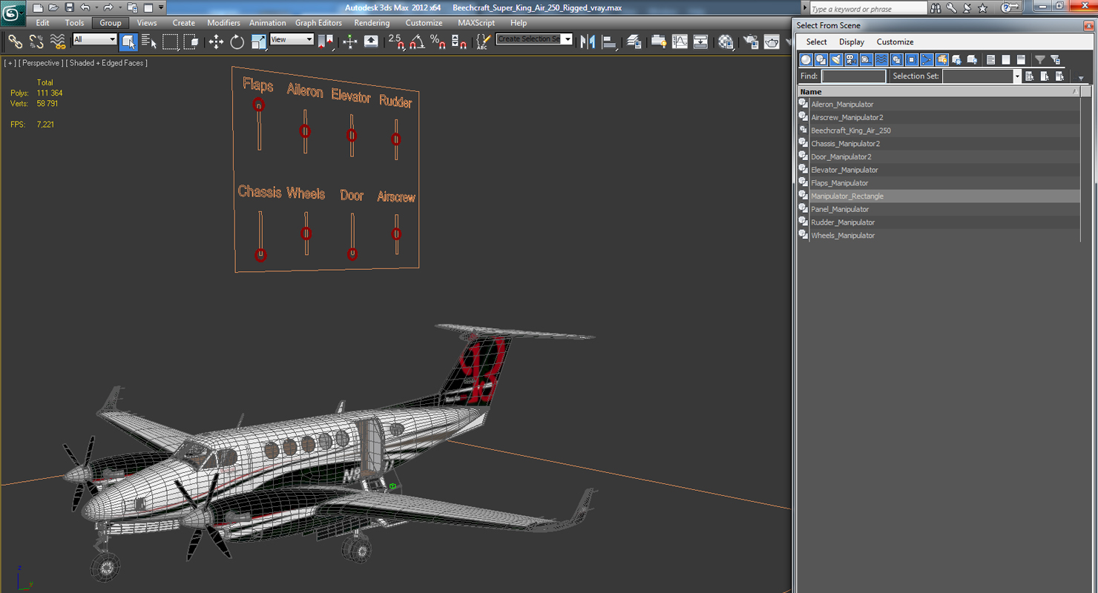Open the Curve Editor icon
Screen dimensions: 1098x593
pos(680,42)
